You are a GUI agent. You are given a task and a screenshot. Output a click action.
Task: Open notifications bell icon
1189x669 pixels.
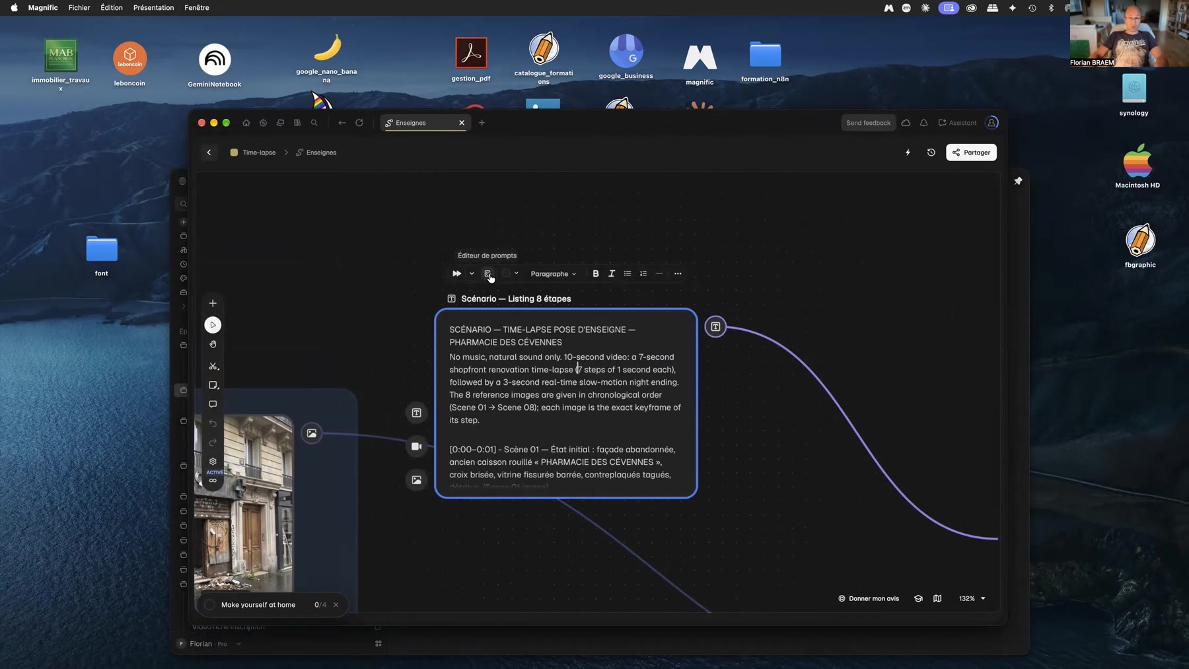(x=924, y=123)
